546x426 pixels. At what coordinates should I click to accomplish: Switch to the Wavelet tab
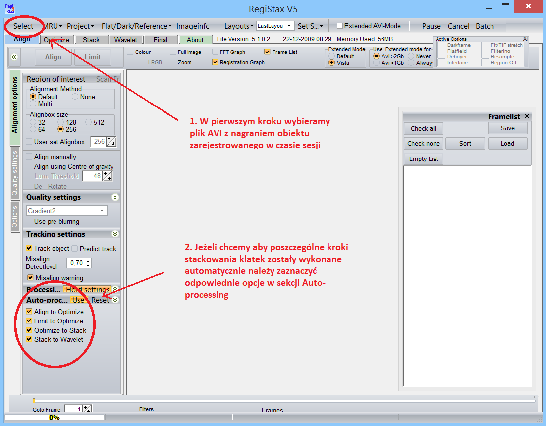point(126,40)
